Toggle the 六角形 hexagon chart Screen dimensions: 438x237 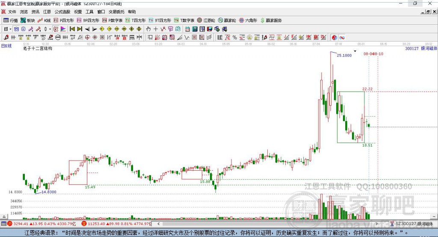pos(248,20)
